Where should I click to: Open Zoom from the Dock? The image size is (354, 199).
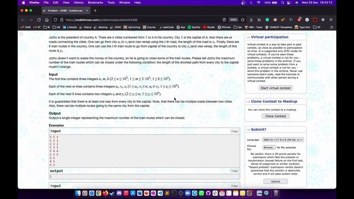[x=188, y=193]
